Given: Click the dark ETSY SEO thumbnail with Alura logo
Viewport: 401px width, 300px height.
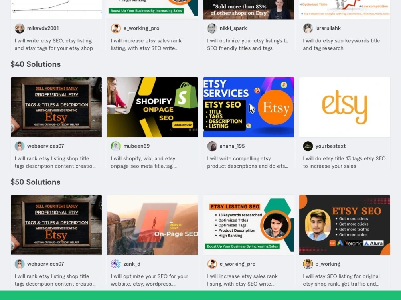Looking at the screenshot, I should coord(344,225).
